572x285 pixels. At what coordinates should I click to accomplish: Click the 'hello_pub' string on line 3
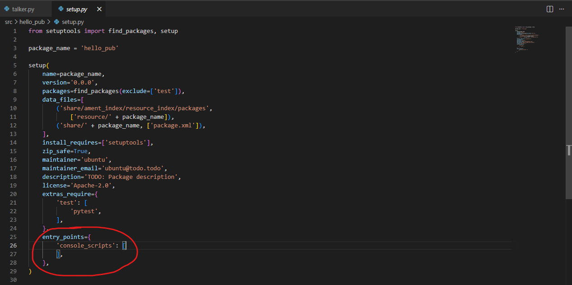99,48
